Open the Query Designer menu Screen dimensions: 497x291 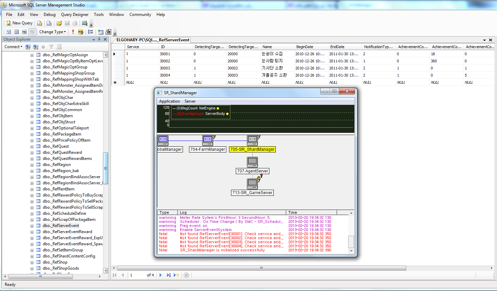(75, 15)
